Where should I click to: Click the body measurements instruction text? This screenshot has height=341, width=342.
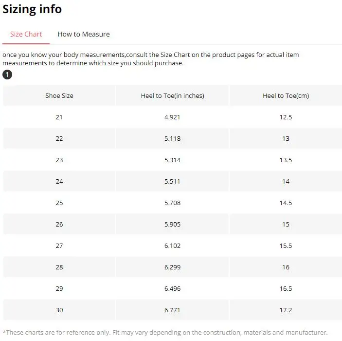(x=151, y=59)
